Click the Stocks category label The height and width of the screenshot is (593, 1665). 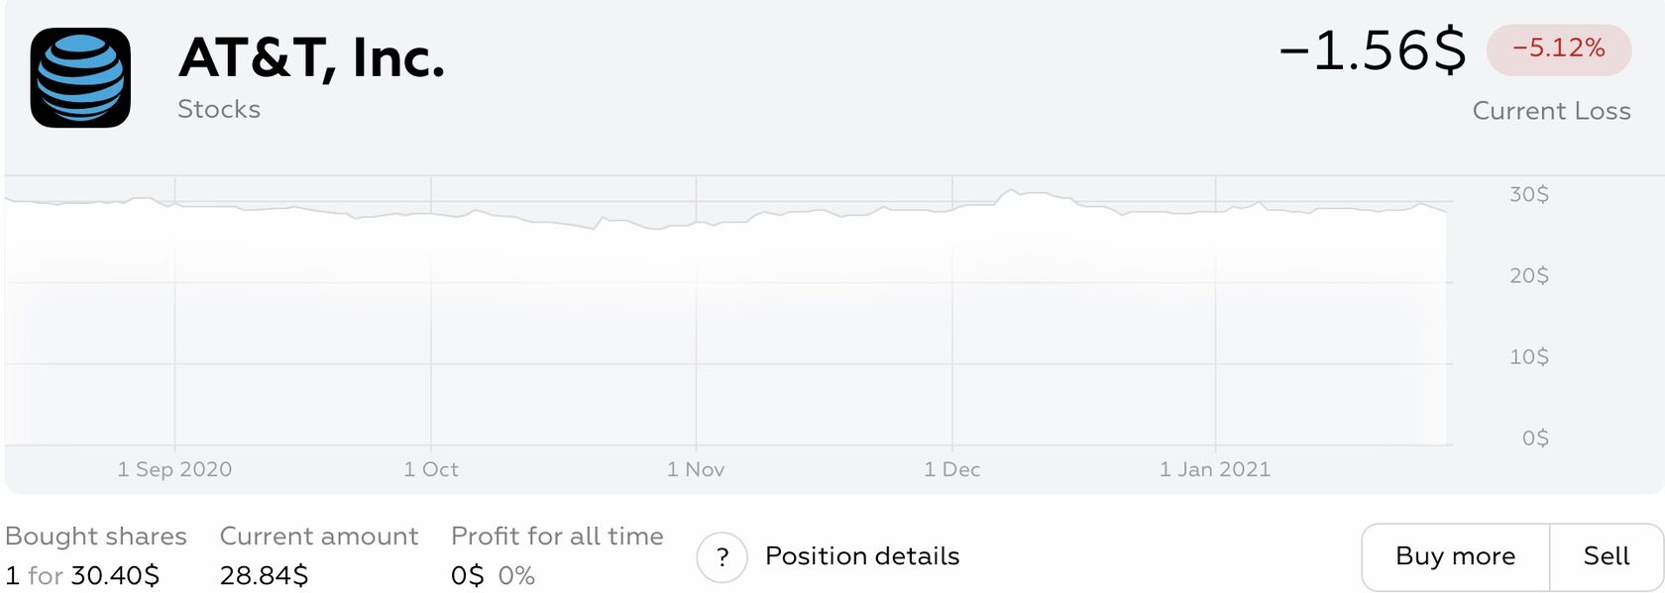(219, 109)
